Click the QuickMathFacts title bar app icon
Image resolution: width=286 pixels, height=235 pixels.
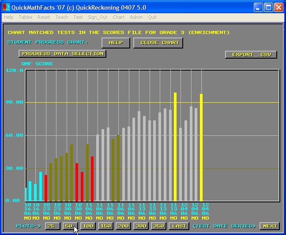pos(6,7)
